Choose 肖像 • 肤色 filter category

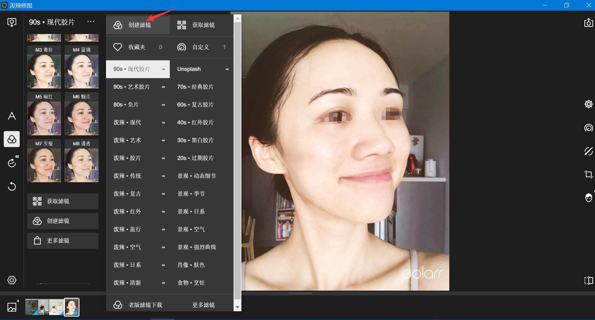point(202,265)
